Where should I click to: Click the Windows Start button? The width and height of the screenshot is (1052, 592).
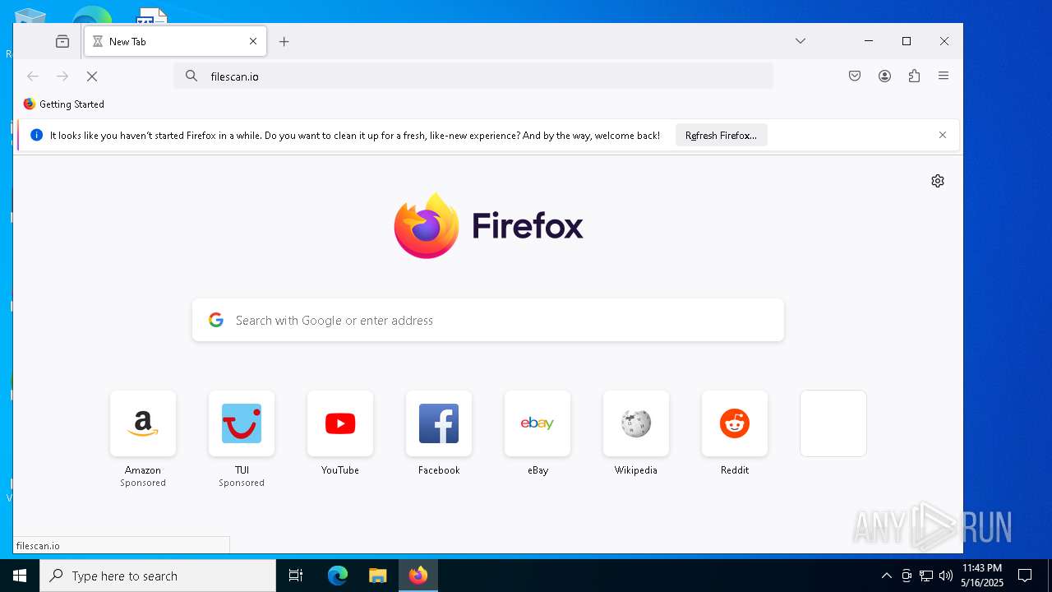point(20,576)
